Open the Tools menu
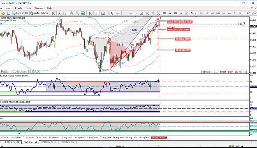The width and height of the screenshot is (257, 148). 28,8
